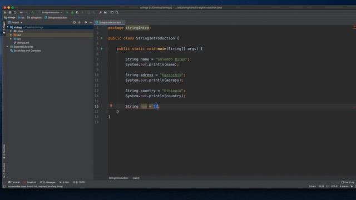Viewport: 356px width, 200px height.
Task: Toggle the Structure side tool window tab
Action: point(4,171)
